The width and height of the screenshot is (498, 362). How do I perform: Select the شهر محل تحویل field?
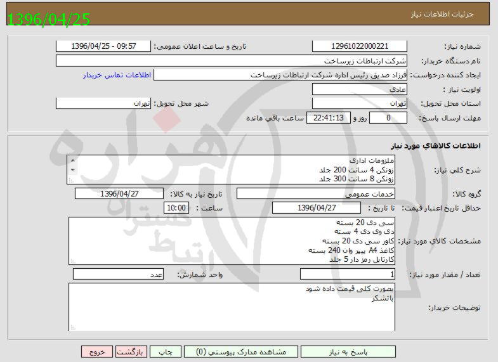coord(103,103)
